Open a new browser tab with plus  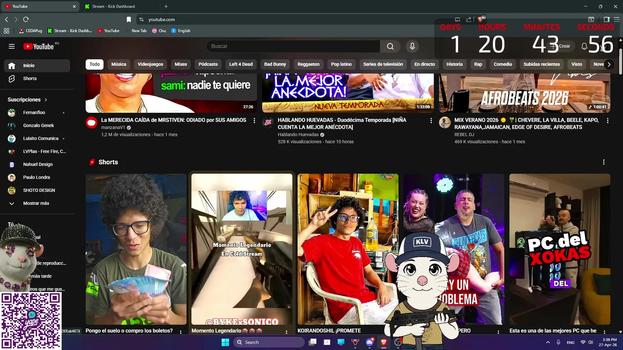(166, 6)
